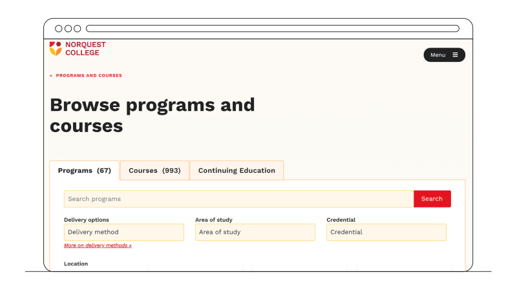
Task: Focus the Search programs text field
Action: (x=238, y=198)
